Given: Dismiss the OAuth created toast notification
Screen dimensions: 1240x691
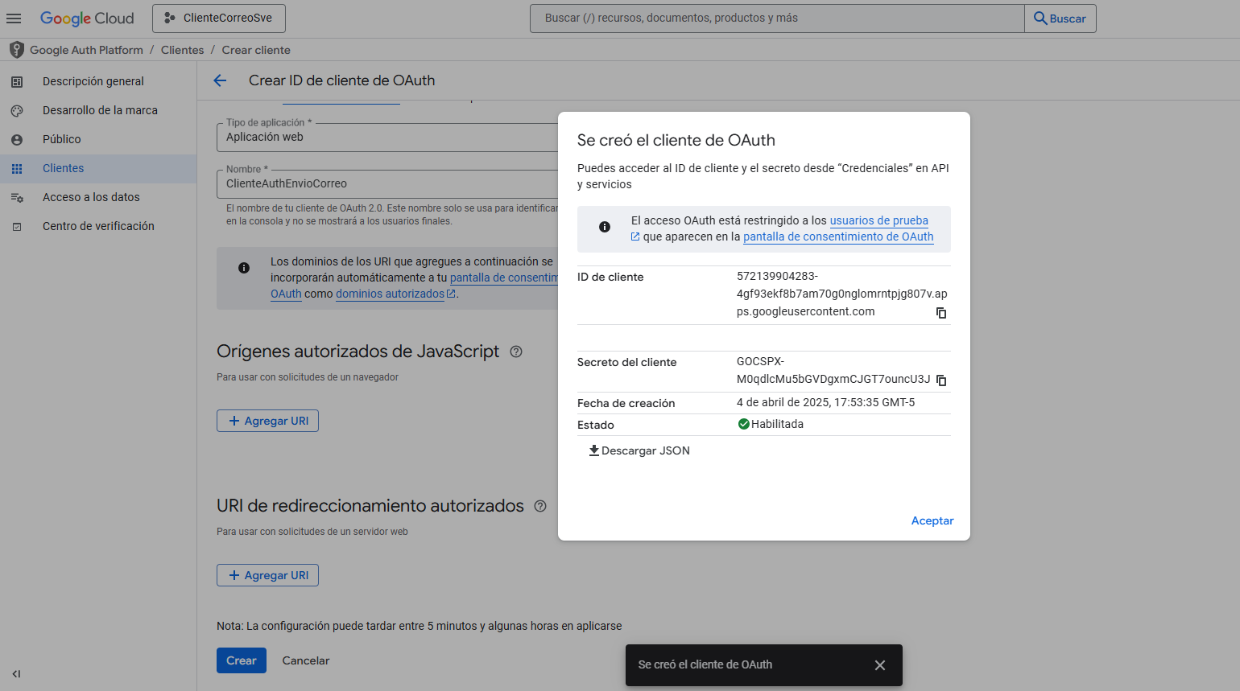Looking at the screenshot, I should [x=879, y=665].
